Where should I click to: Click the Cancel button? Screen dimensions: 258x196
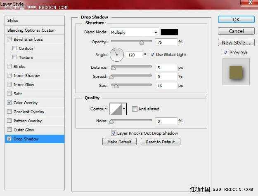236,31
